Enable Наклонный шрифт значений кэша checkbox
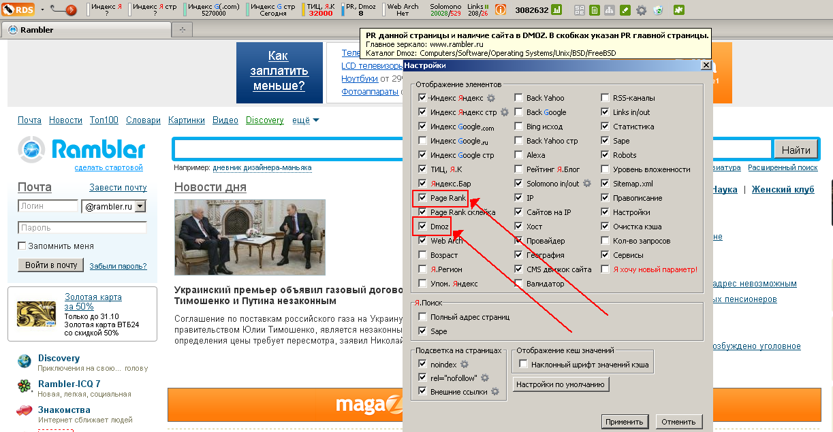 (x=523, y=364)
